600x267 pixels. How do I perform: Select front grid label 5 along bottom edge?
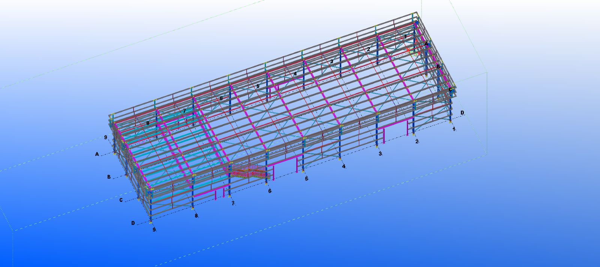(306, 179)
